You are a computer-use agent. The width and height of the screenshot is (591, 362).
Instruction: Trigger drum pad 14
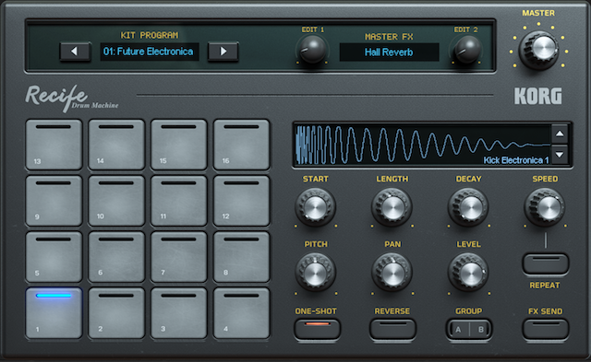[x=116, y=145]
